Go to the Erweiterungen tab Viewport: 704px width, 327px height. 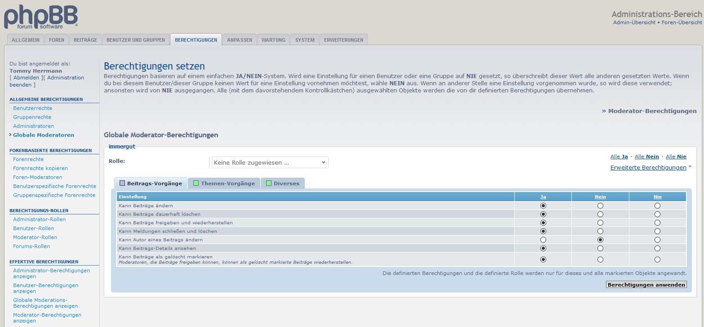[x=343, y=40]
